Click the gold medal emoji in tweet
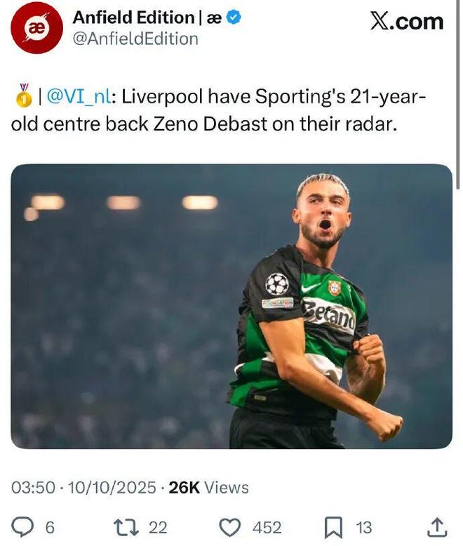The height and width of the screenshot is (546, 463). pos(23,96)
